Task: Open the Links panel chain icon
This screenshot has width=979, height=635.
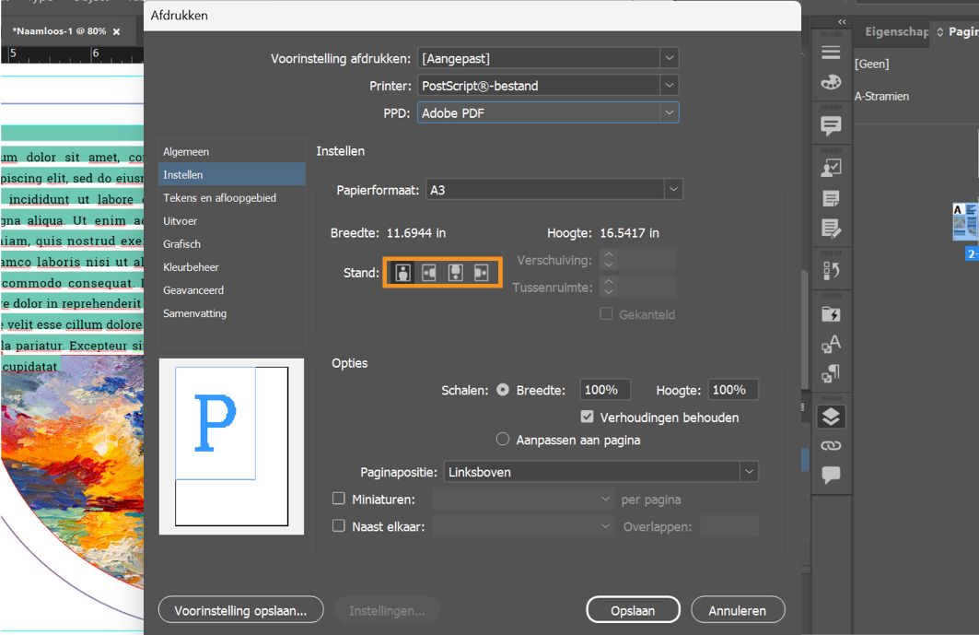Action: pyautogui.click(x=831, y=446)
